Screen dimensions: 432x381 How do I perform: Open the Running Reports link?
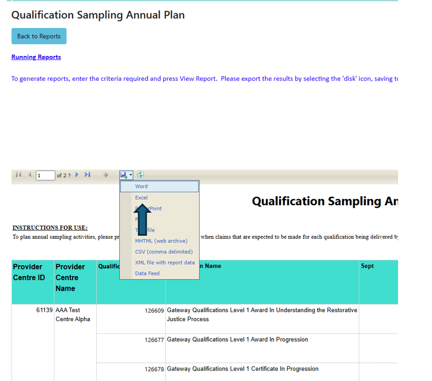[36, 57]
